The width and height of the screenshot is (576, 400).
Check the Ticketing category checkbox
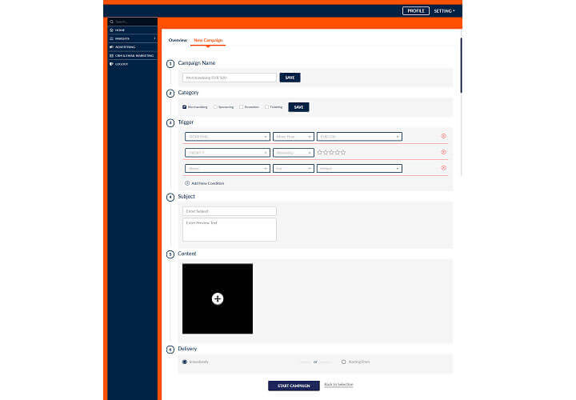point(266,106)
